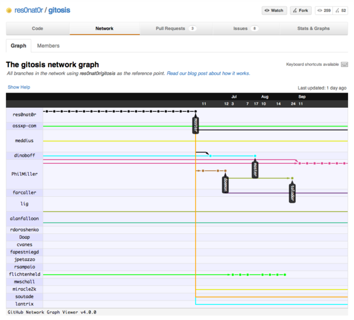Click the Sep month label in timeline header
Image resolution: width=354 pixels, height=320 pixels.
[302, 97]
